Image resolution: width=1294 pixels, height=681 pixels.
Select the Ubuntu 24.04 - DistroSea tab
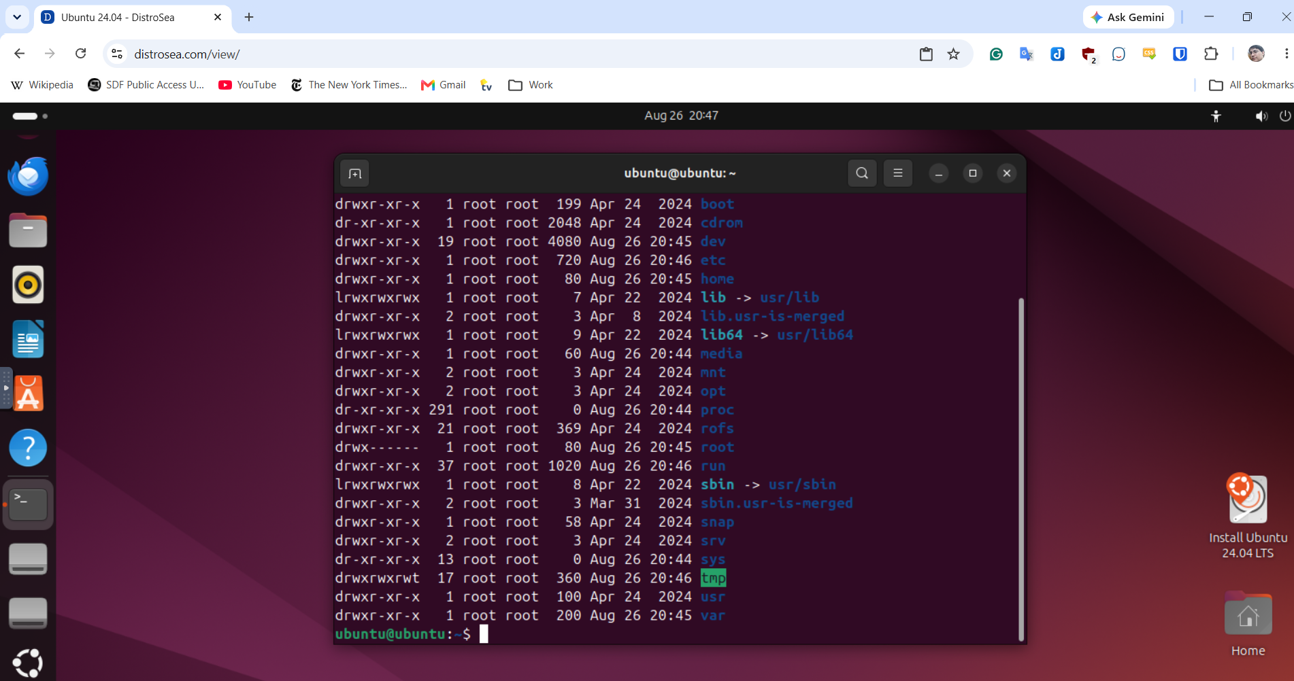[x=132, y=17]
